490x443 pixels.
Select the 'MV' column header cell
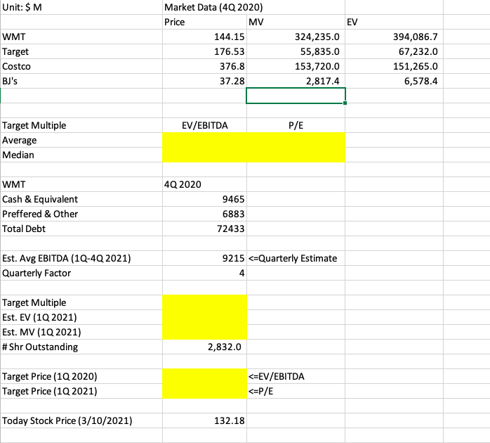(x=296, y=22)
